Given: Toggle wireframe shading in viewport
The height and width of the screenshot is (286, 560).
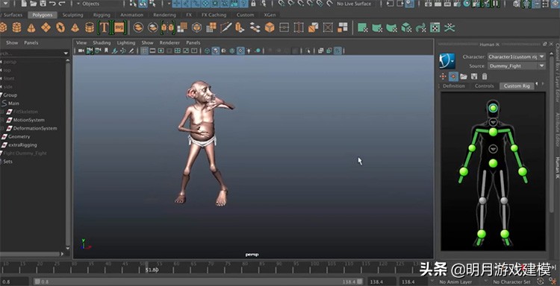Looking at the screenshot, I should pos(207,51).
